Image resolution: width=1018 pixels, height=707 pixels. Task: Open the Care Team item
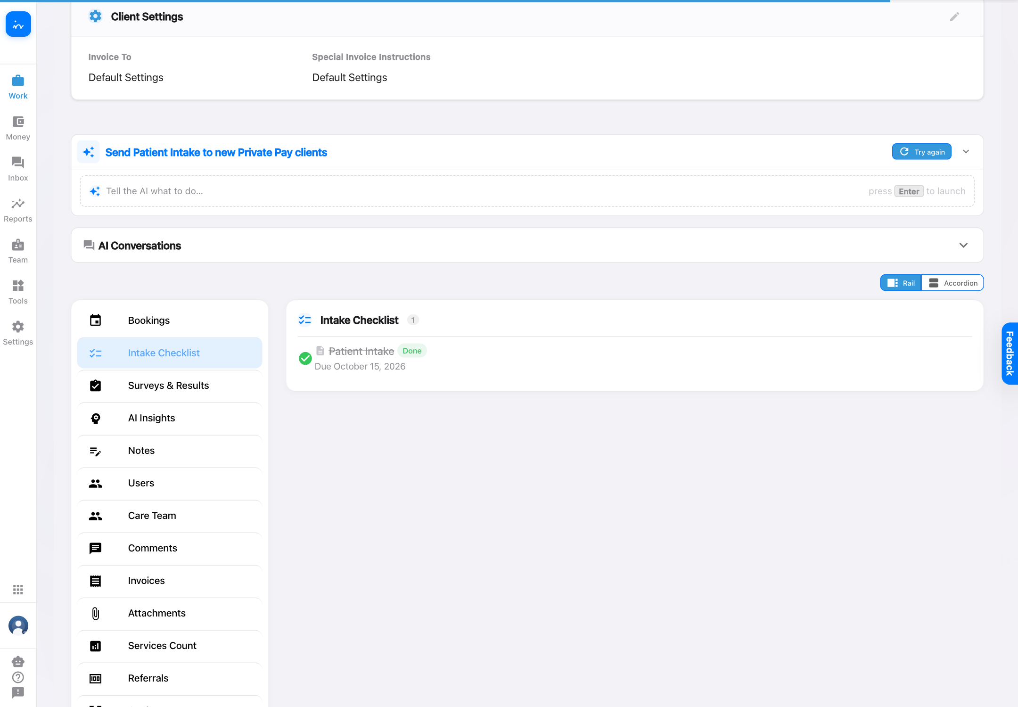click(170, 516)
